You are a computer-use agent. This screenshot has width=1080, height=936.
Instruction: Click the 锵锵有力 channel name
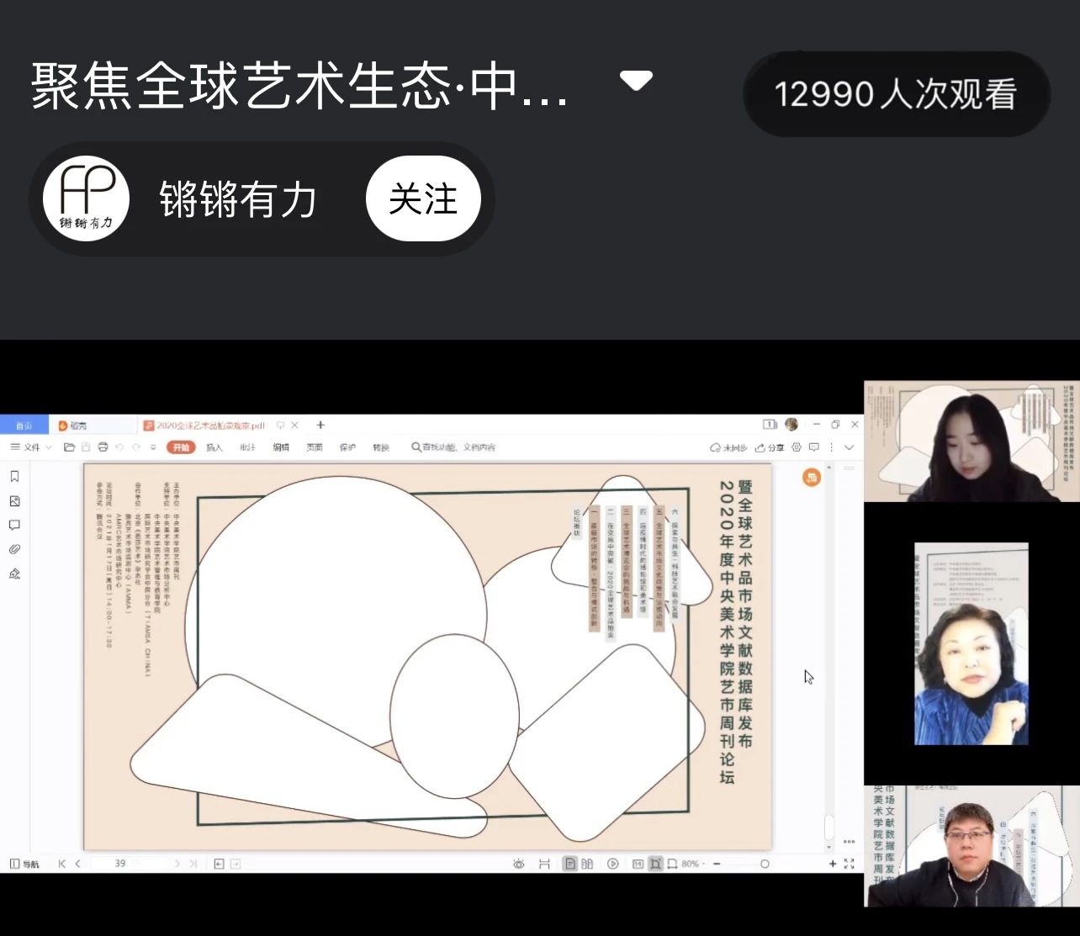(x=239, y=200)
